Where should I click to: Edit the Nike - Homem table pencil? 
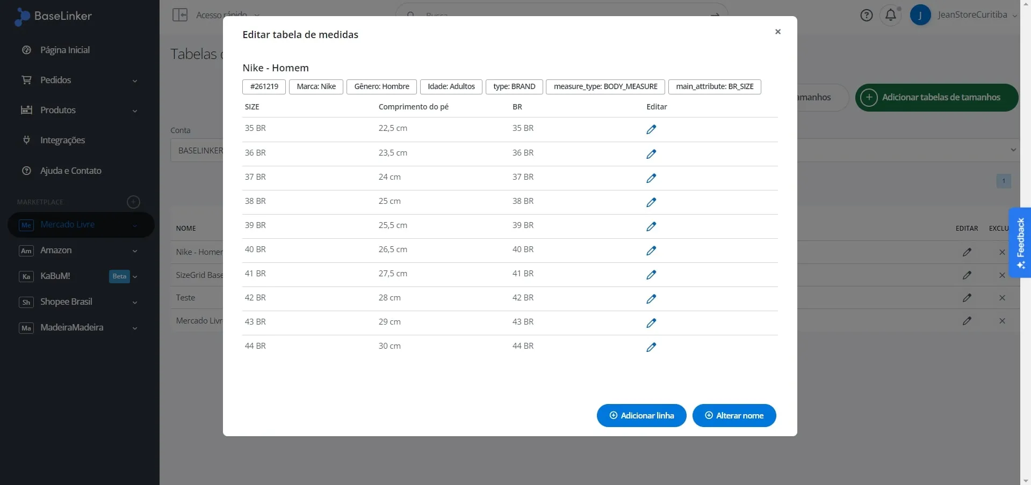click(x=967, y=252)
